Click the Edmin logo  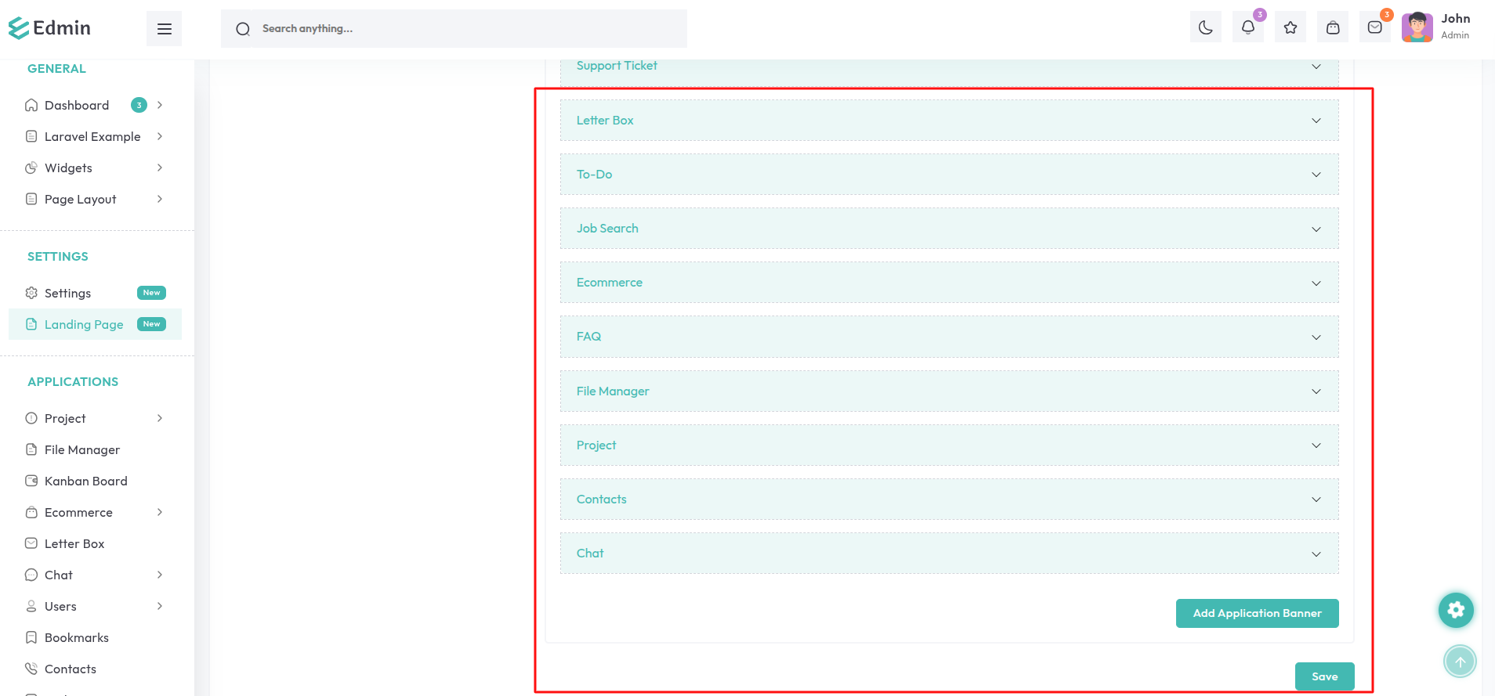tap(50, 28)
